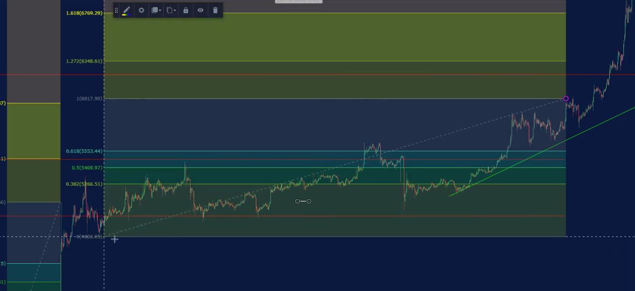Click the 1(6017.90) Fib level label
635x291 pixels.
pyautogui.click(x=89, y=98)
